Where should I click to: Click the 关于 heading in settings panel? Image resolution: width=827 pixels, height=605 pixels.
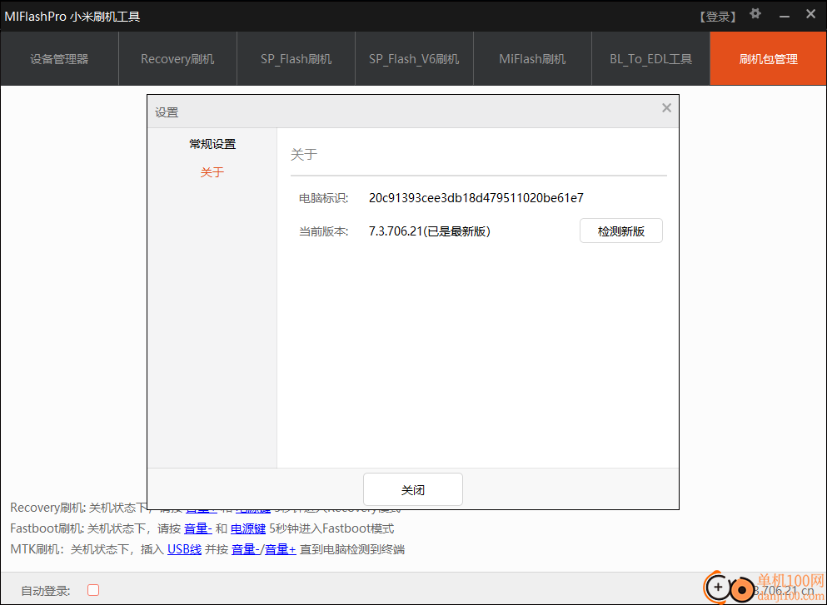[x=304, y=155]
